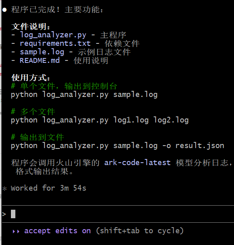Click the 使用方式 heading
This screenshot has width=234, height=245.
pos(31,77)
